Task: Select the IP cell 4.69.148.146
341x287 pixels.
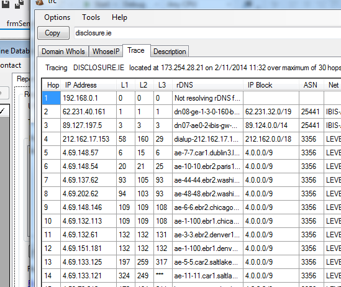Action: pos(88,207)
